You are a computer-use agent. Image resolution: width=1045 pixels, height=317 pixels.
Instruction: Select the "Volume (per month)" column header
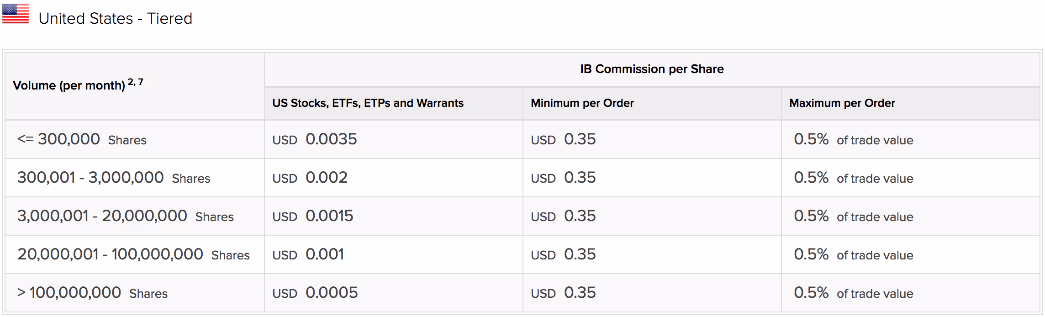pyautogui.click(x=69, y=85)
